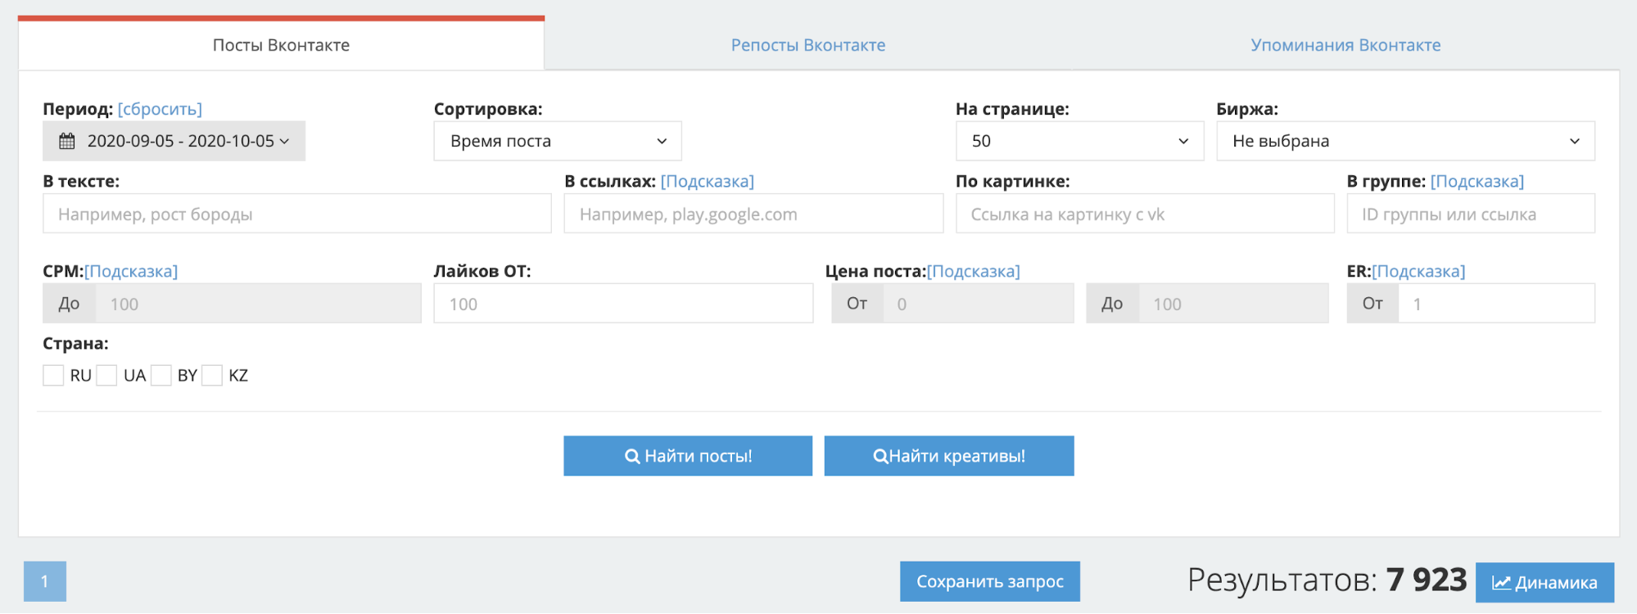Focus the По картинке link input
The height and width of the screenshot is (614, 1637).
pos(1145,214)
